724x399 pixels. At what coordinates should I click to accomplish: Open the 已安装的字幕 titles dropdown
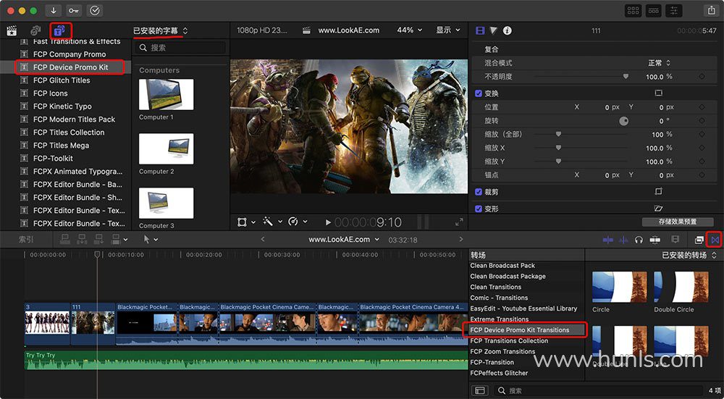pyautogui.click(x=160, y=30)
